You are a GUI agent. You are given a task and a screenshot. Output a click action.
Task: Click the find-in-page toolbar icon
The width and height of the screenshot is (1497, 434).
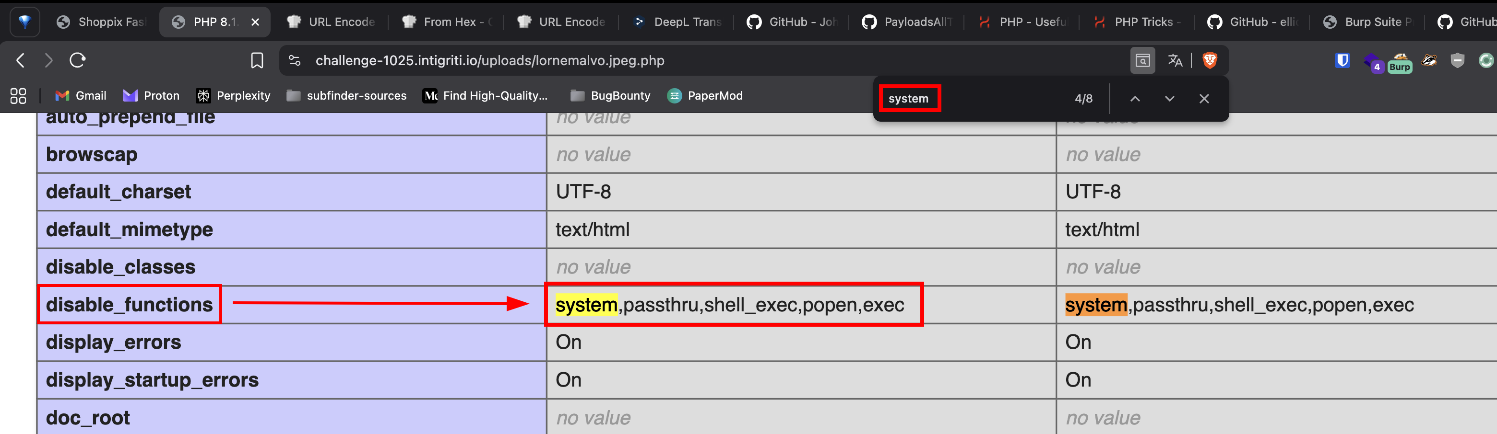pos(1142,60)
